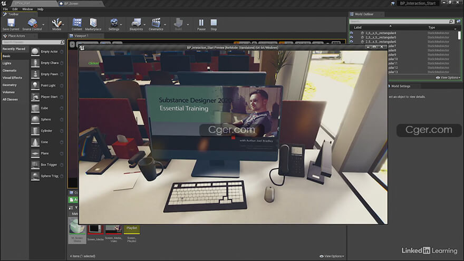464x261 pixels.
Task: Choose the Visual Effects category
Action: (x=12, y=78)
